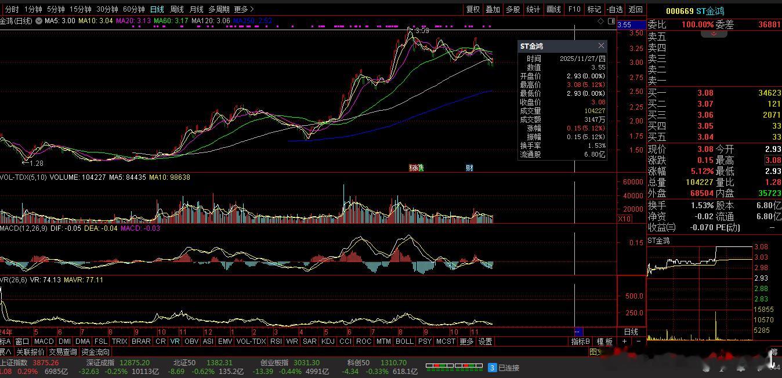
Task: Click the blue connection status badge
Action: click(492, 368)
